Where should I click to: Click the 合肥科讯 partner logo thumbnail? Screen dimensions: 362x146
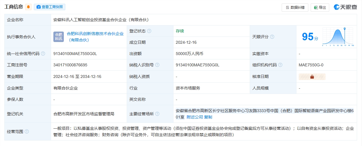pyautogui.click(x=59, y=37)
